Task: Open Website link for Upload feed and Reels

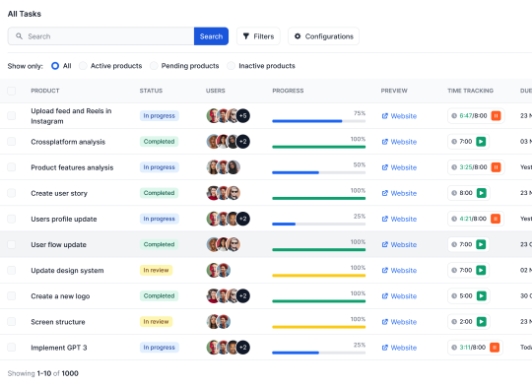Action: [399, 116]
